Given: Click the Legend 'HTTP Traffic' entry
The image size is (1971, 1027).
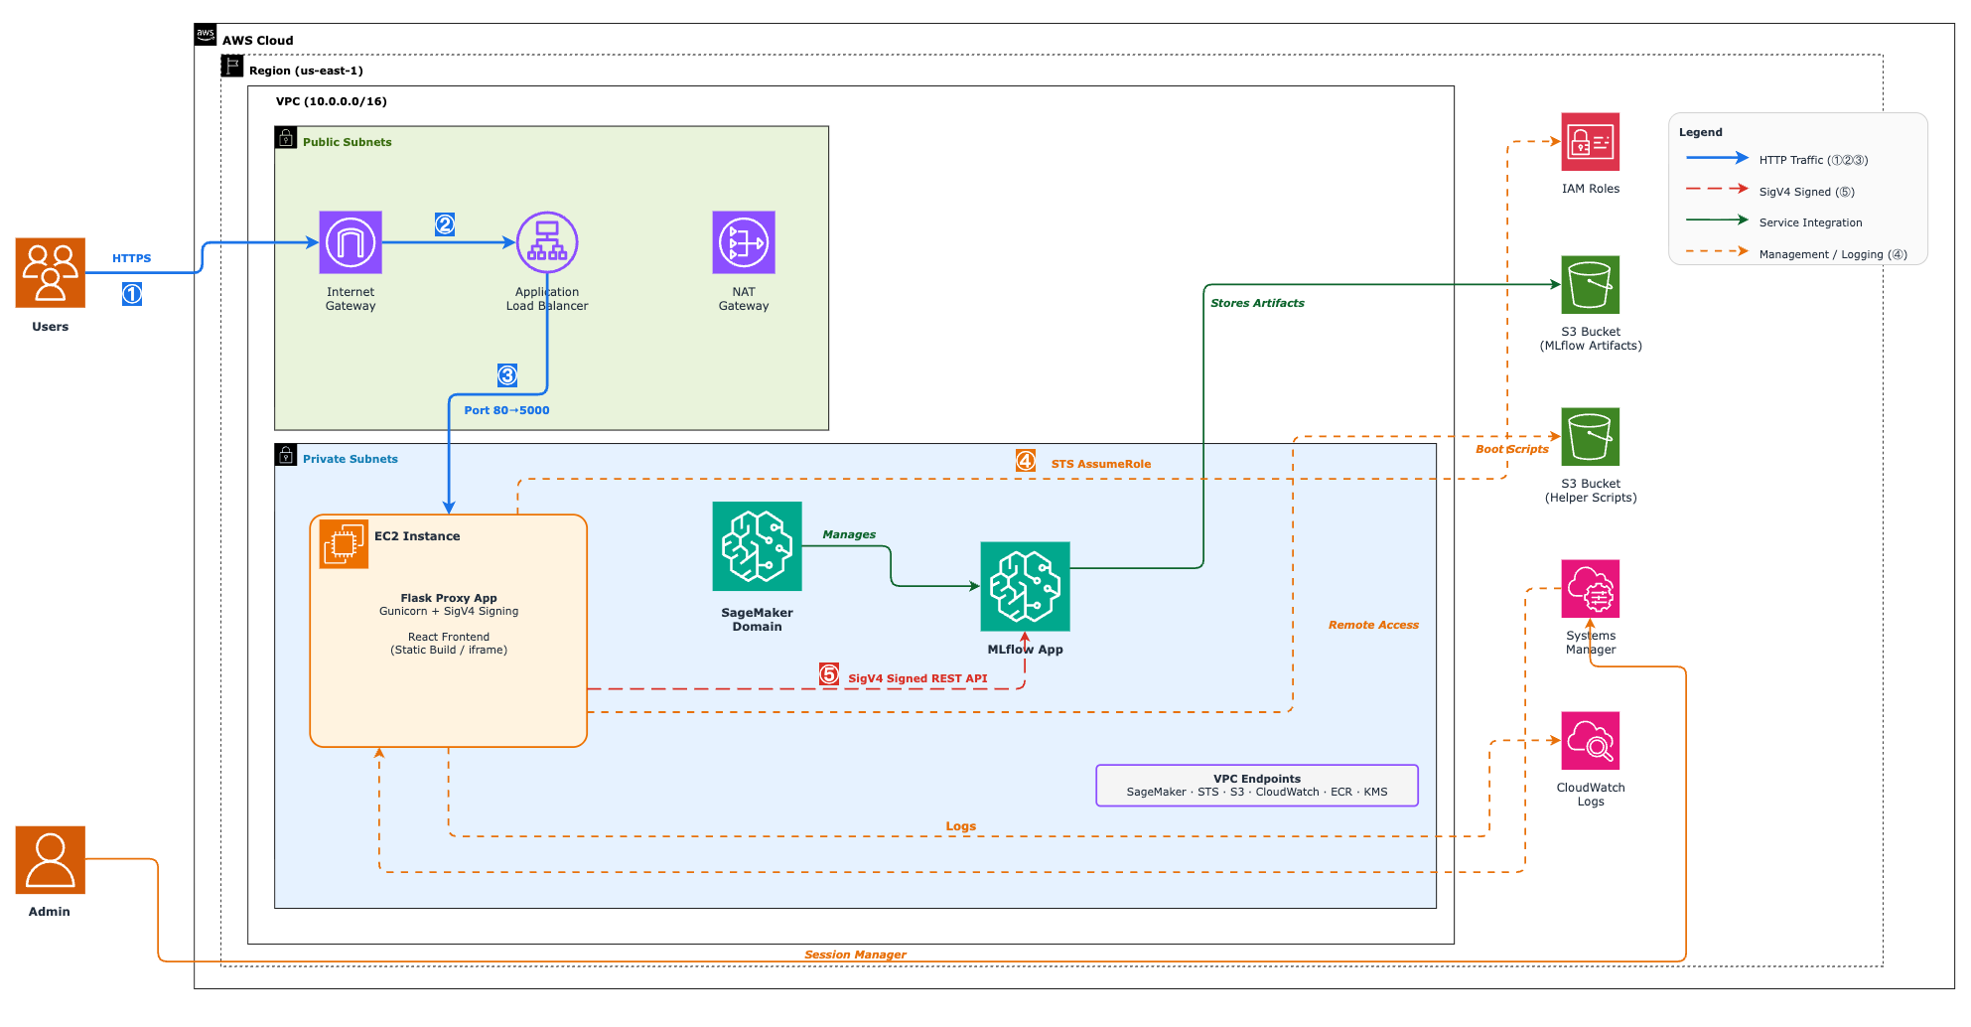Looking at the screenshot, I should (1777, 159).
